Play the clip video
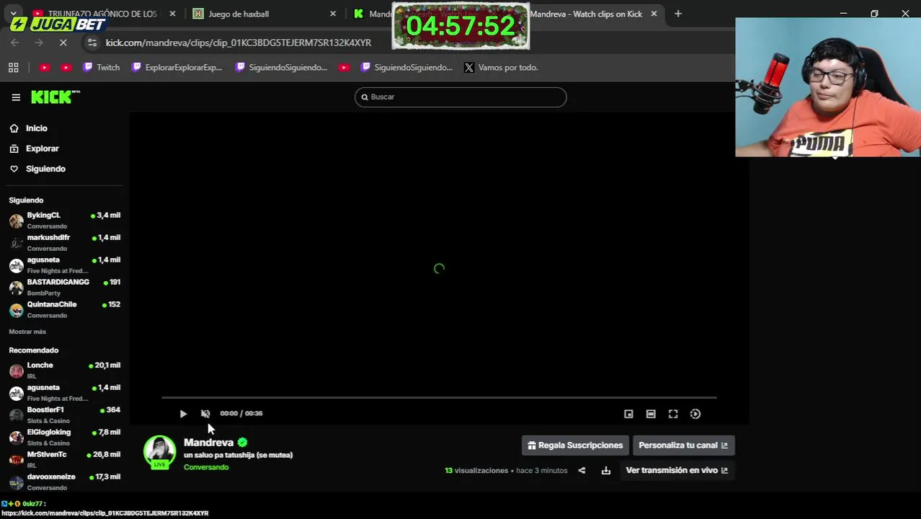The image size is (921, 519). 183,414
